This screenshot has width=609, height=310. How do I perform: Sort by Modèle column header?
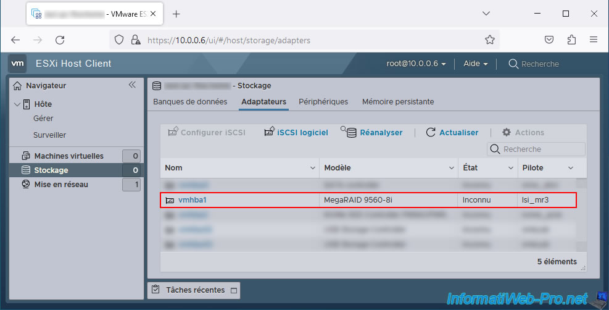337,168
